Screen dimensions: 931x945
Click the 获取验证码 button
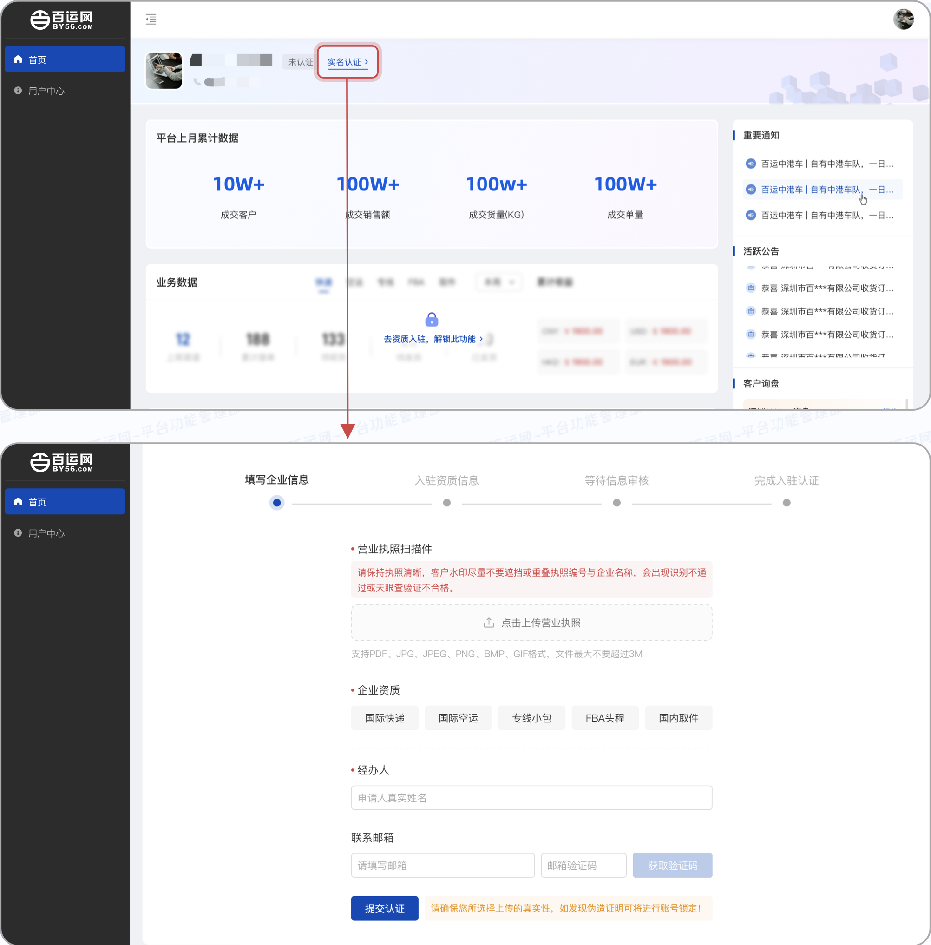tap(672, 865)
